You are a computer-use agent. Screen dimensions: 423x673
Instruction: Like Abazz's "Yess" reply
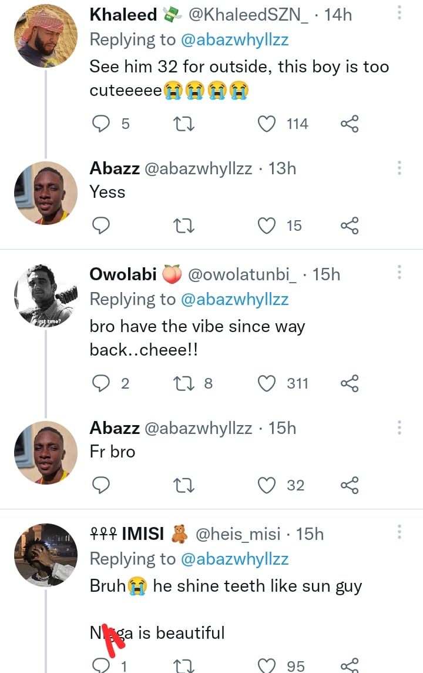[267, 226]
